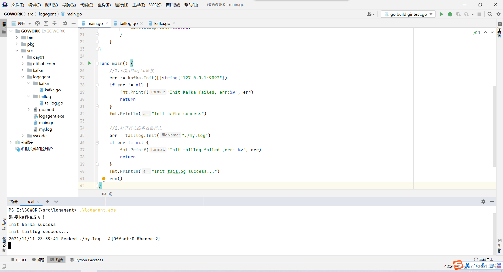Add a new terminal session tab

(47, 201)
